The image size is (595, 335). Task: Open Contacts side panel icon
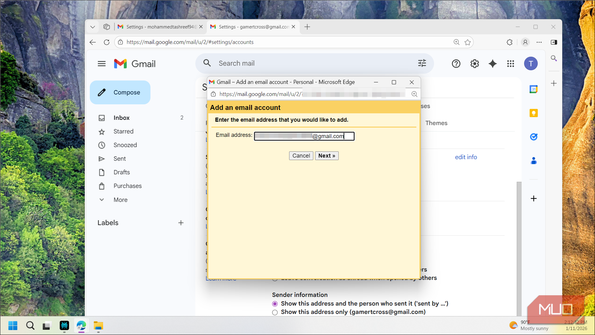tap(533, 161)
